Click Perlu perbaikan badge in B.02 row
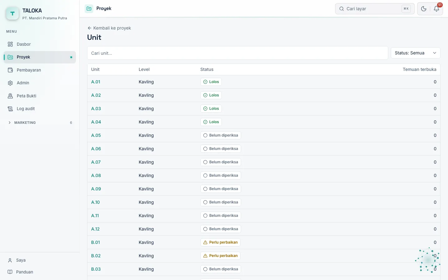Viewport: 448px width, 280px height. tap(220, 256)
